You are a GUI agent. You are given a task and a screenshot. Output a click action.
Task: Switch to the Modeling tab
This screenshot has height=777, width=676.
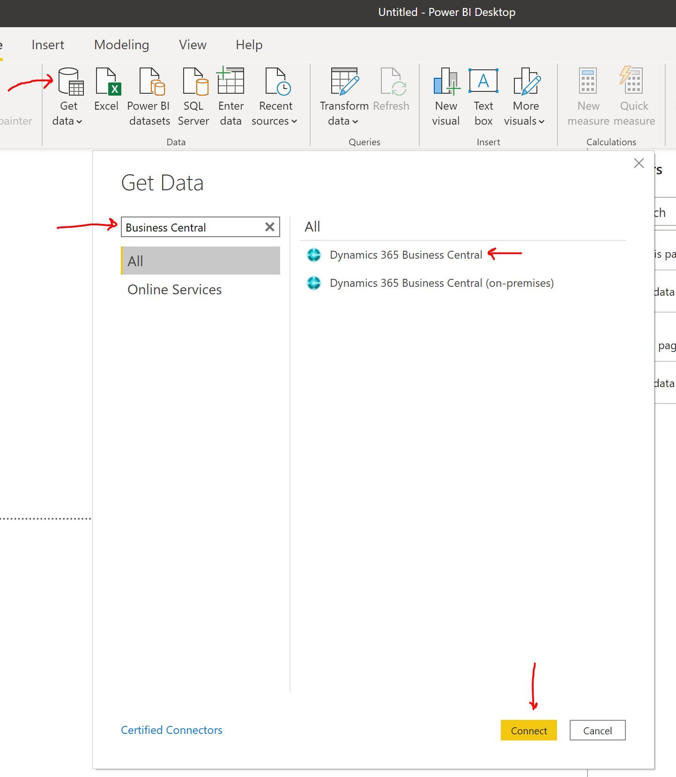click(121, 45)
